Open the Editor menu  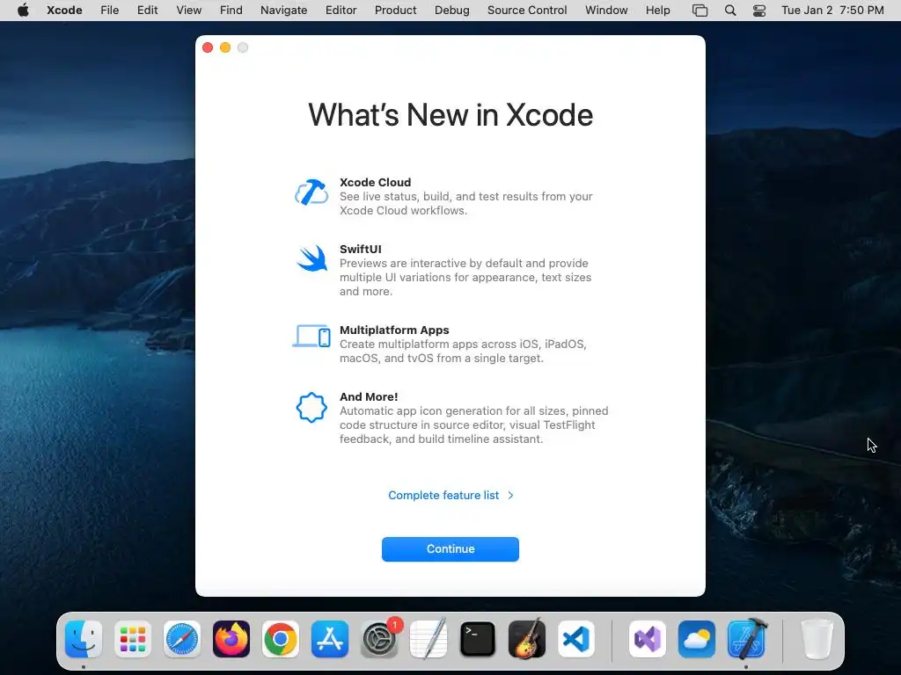[x=341, y=11]
